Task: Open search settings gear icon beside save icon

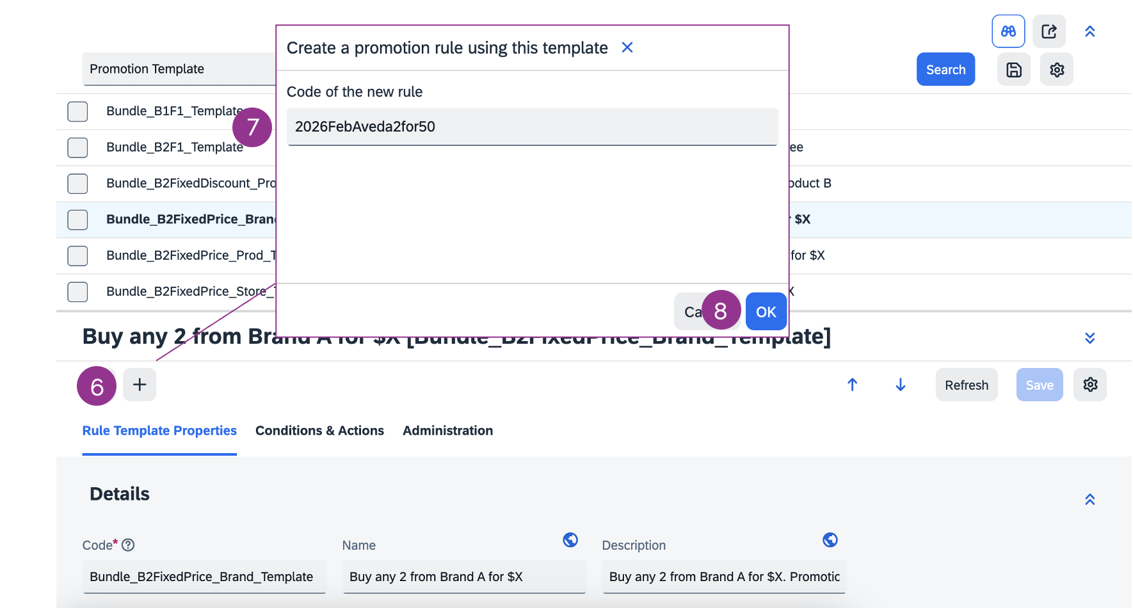Action: point(1056,70)
